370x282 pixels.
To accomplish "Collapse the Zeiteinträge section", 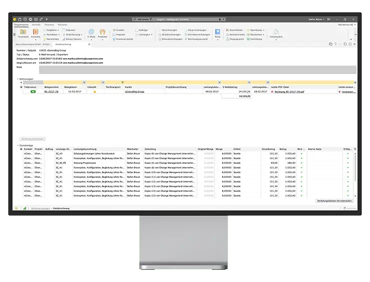I will coord(18,145).
